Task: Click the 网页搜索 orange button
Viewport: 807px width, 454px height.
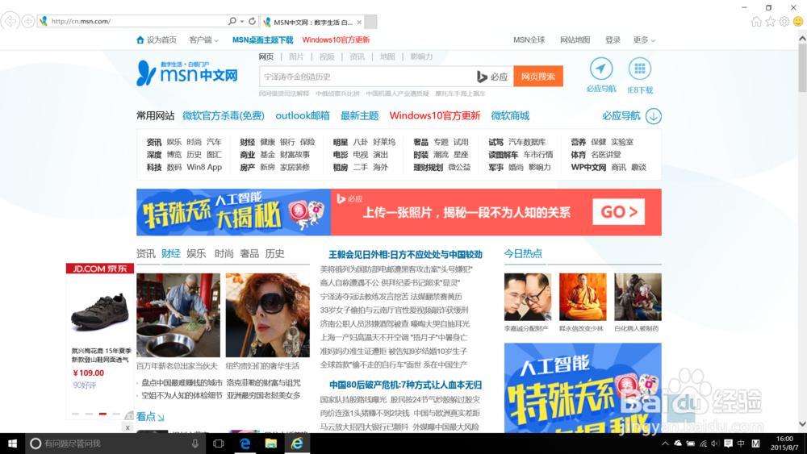Action: click(537, 76)
